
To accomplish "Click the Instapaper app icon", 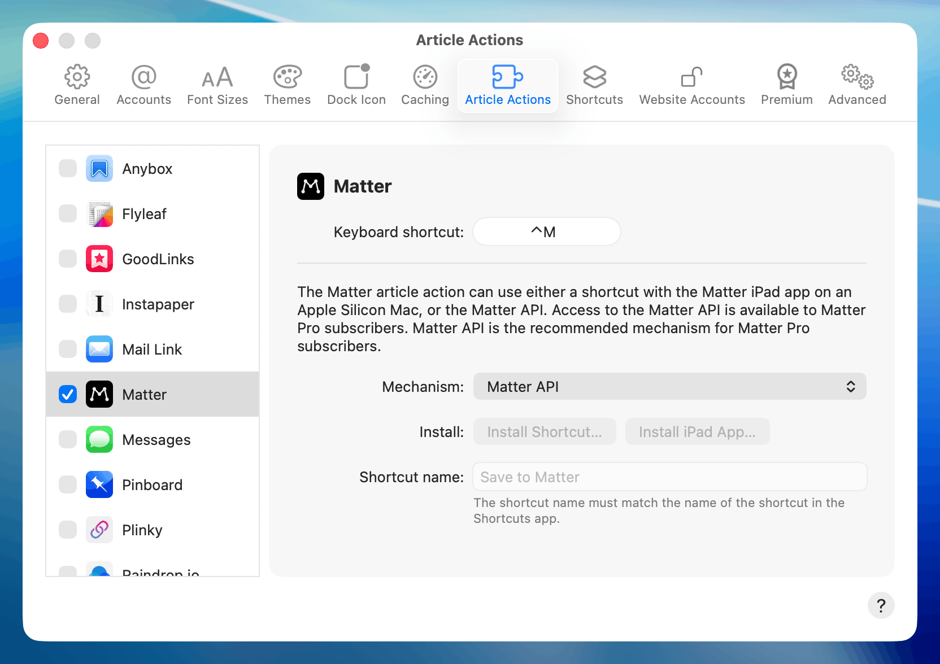I will [x=99, y=304].
